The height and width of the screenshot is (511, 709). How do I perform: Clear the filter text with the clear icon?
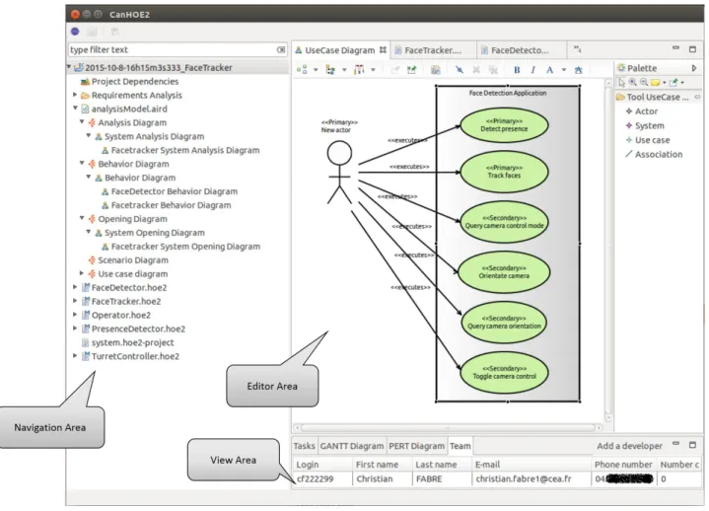[281, 49]
